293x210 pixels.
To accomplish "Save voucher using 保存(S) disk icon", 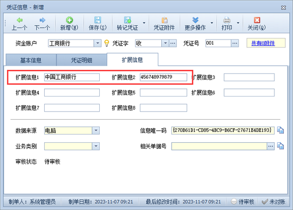I will (98, 20).
